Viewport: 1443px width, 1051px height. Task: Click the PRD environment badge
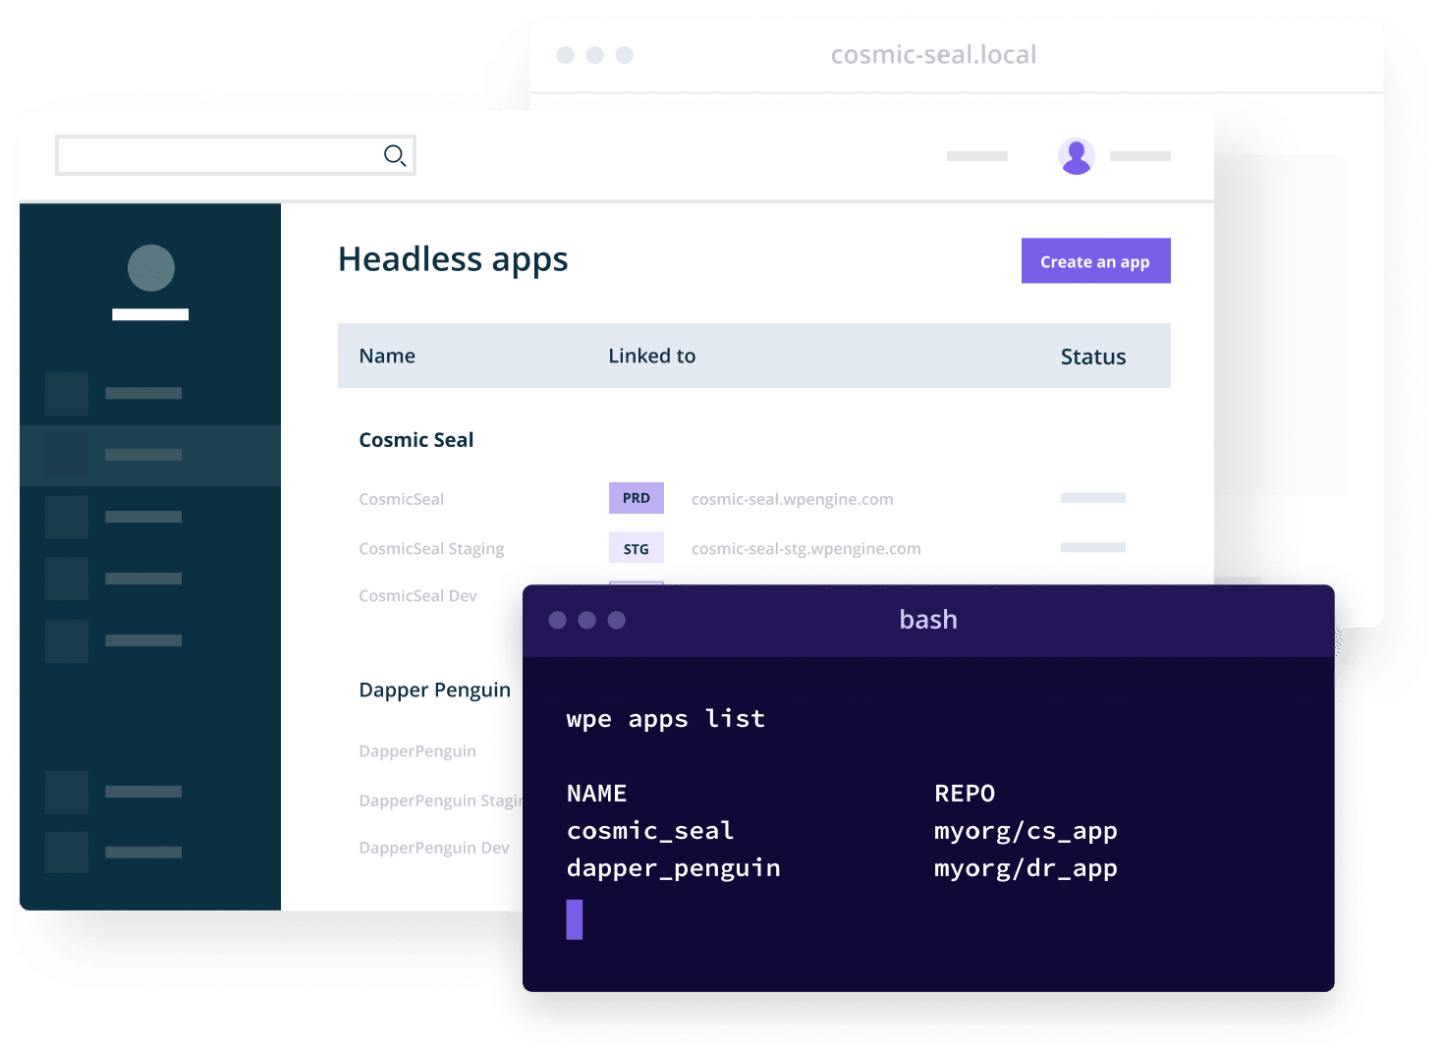[x=636, y=498]
